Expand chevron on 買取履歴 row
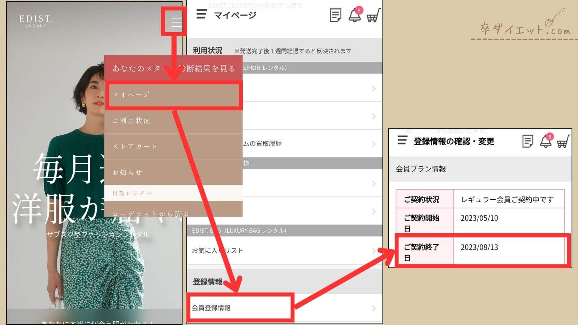The height and width of the screenshot is (325, 578). pyautogui.click(x=374, y=144)
